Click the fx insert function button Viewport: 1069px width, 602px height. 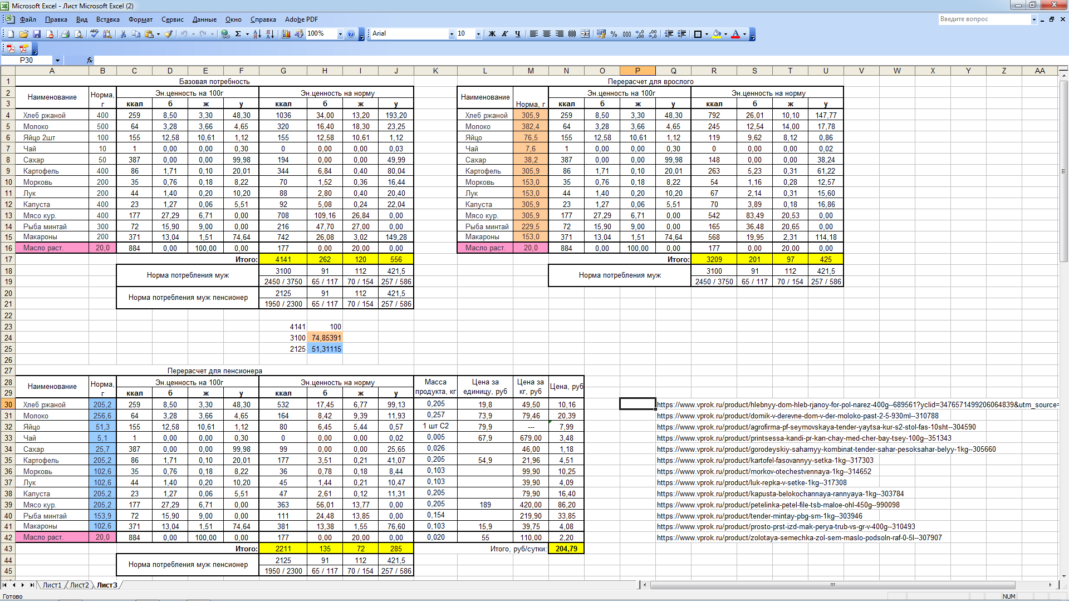coord(90,60)
